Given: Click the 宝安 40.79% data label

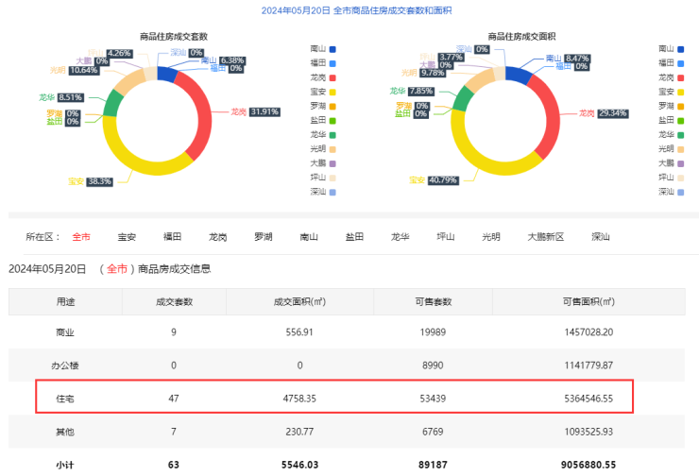Looking at the screenshot, I should pos(440,179).
